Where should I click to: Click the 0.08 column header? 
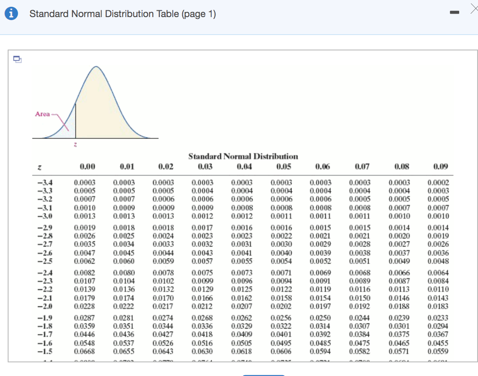[402, 166]
